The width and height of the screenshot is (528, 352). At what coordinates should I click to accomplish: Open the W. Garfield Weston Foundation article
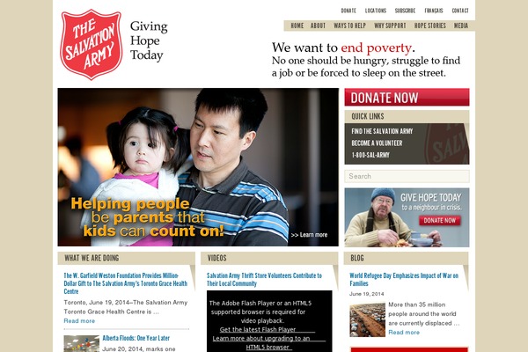(125, 283)
